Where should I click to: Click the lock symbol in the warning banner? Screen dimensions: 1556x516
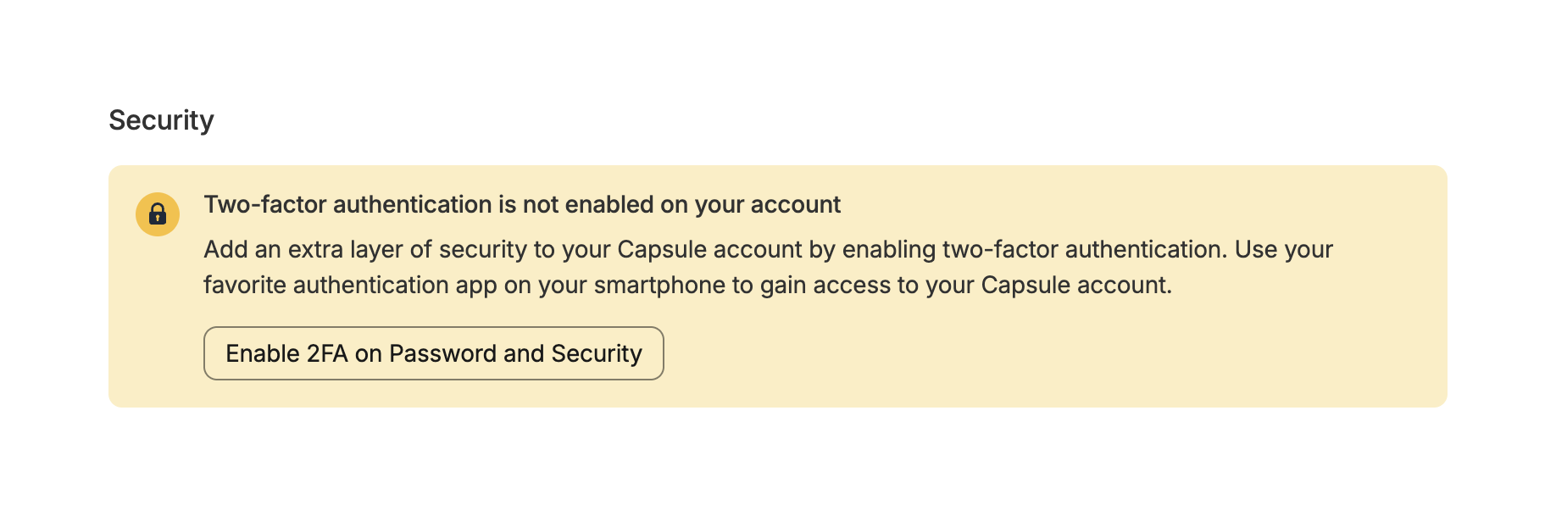[x=158, y=214]
